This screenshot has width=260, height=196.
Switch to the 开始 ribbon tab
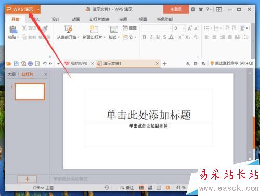[16, 19]
